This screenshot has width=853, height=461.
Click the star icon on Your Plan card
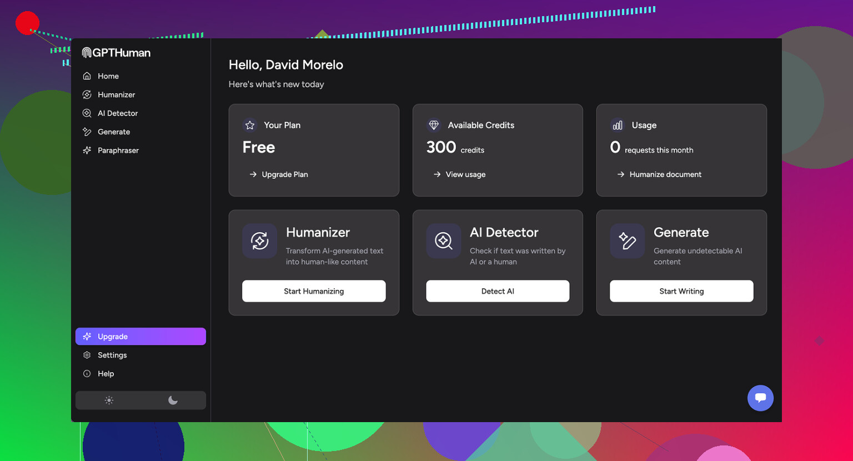[249, 125]
